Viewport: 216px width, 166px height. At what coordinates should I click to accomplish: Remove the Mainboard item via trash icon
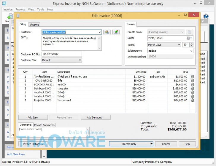tap(192, 88)
